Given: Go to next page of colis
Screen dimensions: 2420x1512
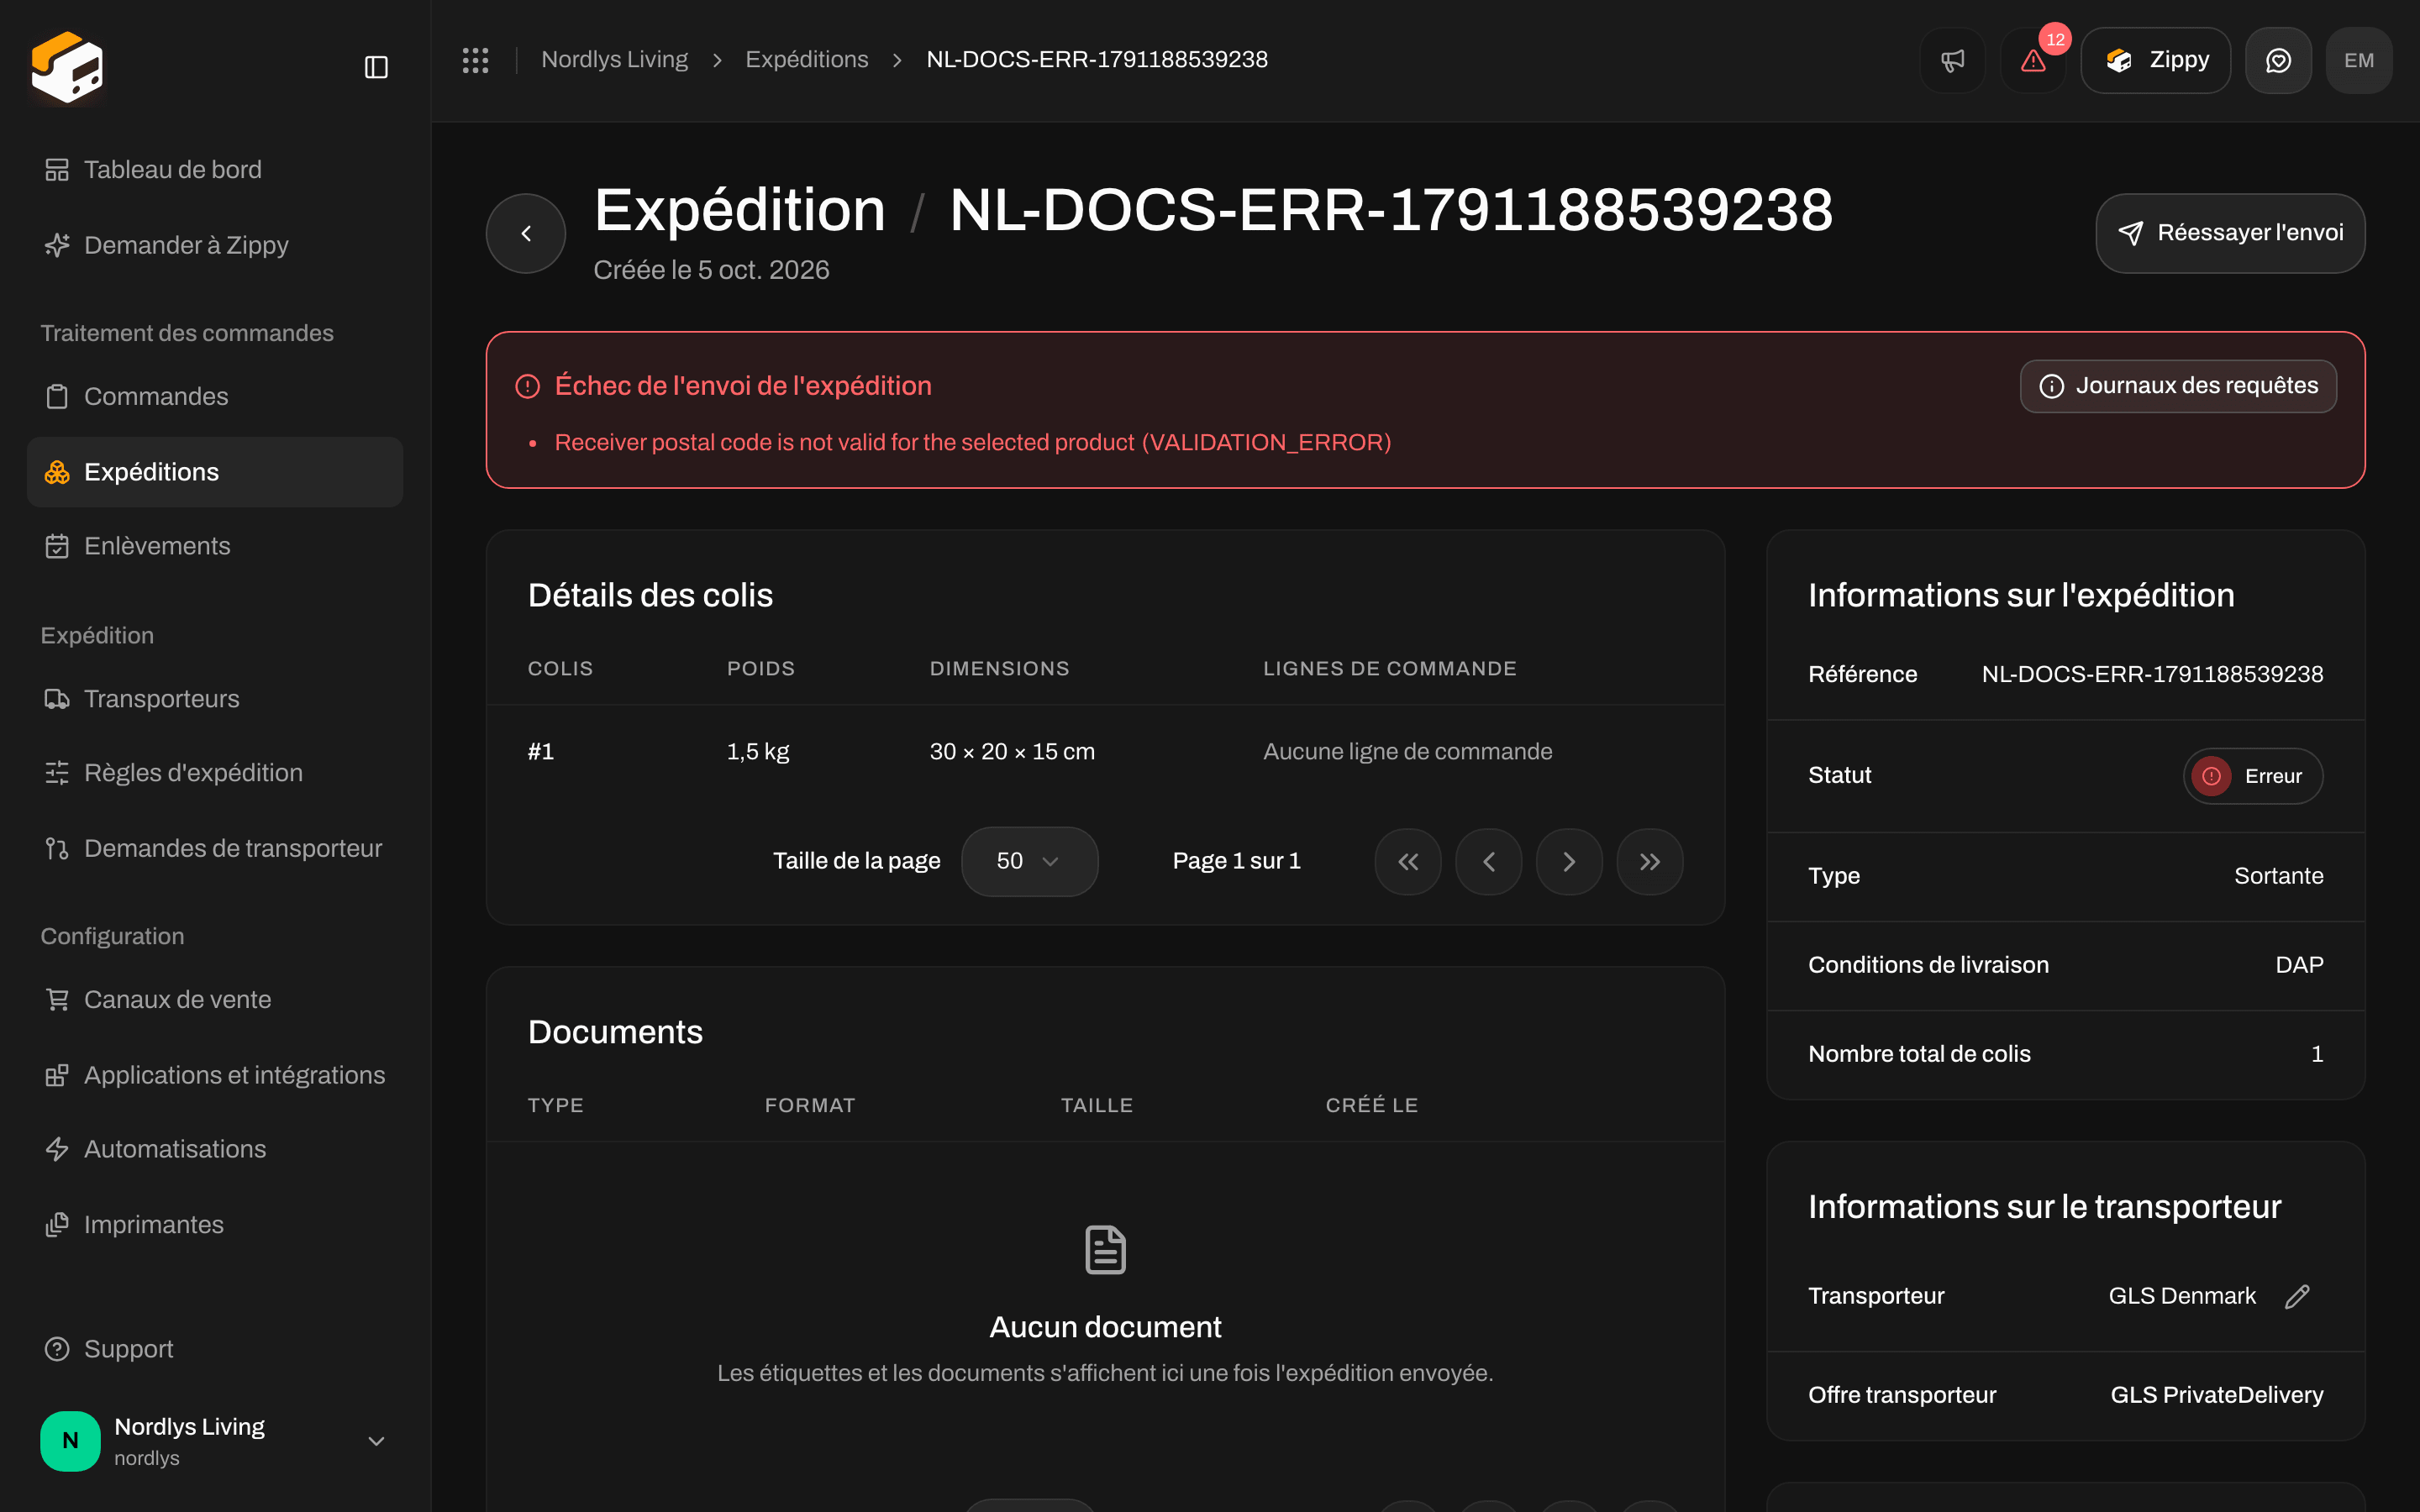Looking at the screenshot, I should click(1569, 861).
